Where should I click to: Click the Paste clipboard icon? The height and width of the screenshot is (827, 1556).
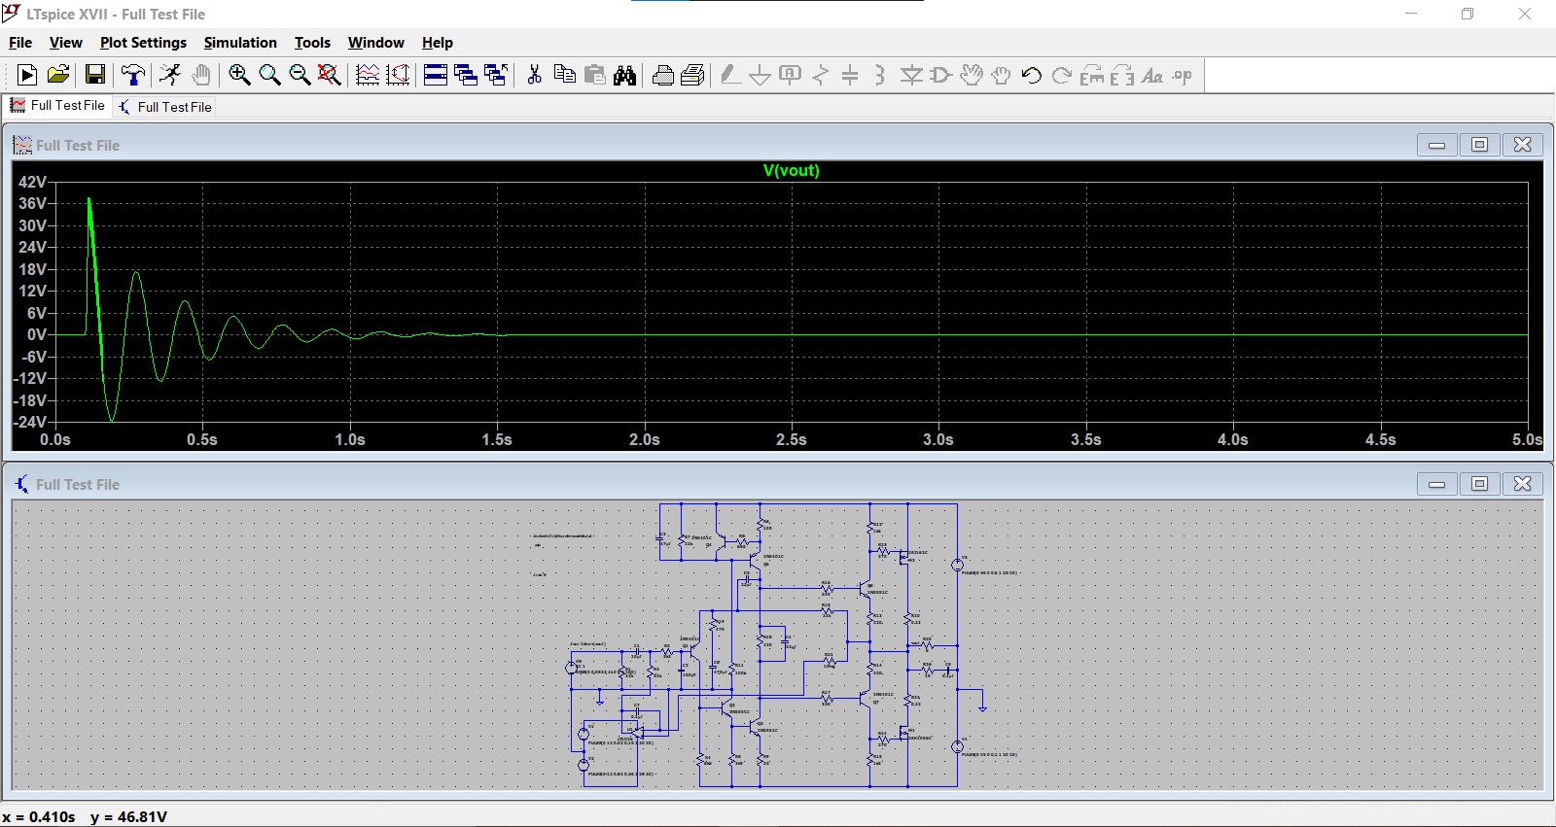595,75
